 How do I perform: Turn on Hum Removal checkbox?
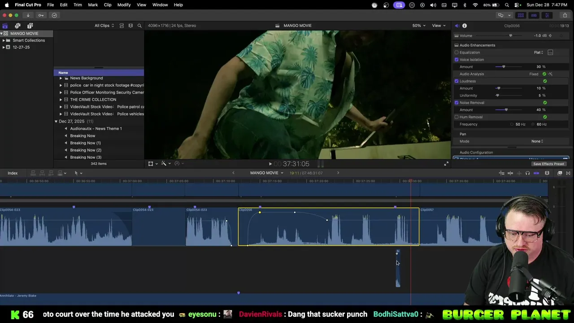tap(457, 117)
